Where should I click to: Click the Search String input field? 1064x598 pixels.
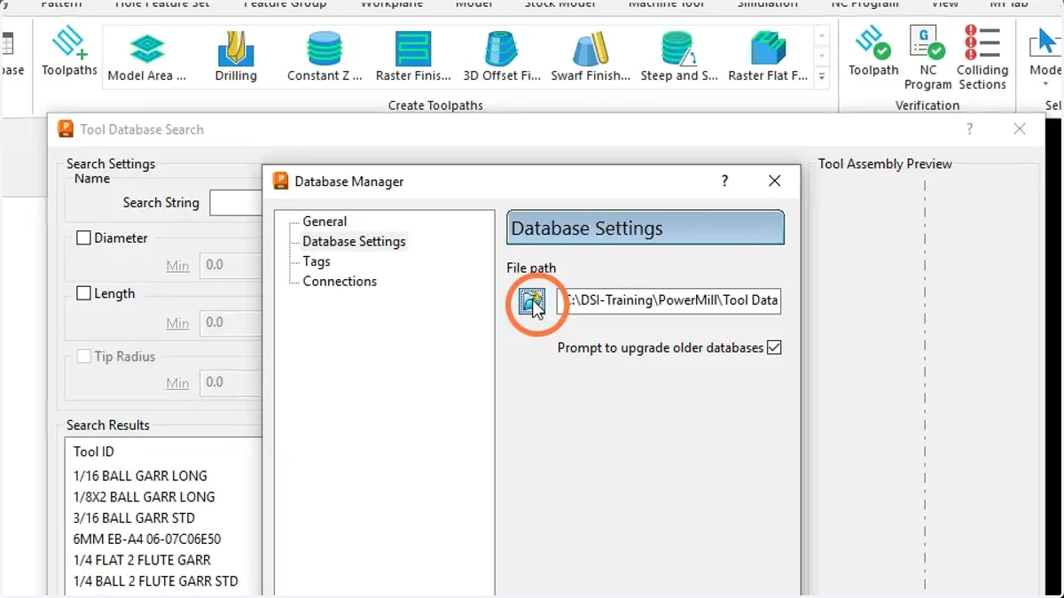(236, 203)
